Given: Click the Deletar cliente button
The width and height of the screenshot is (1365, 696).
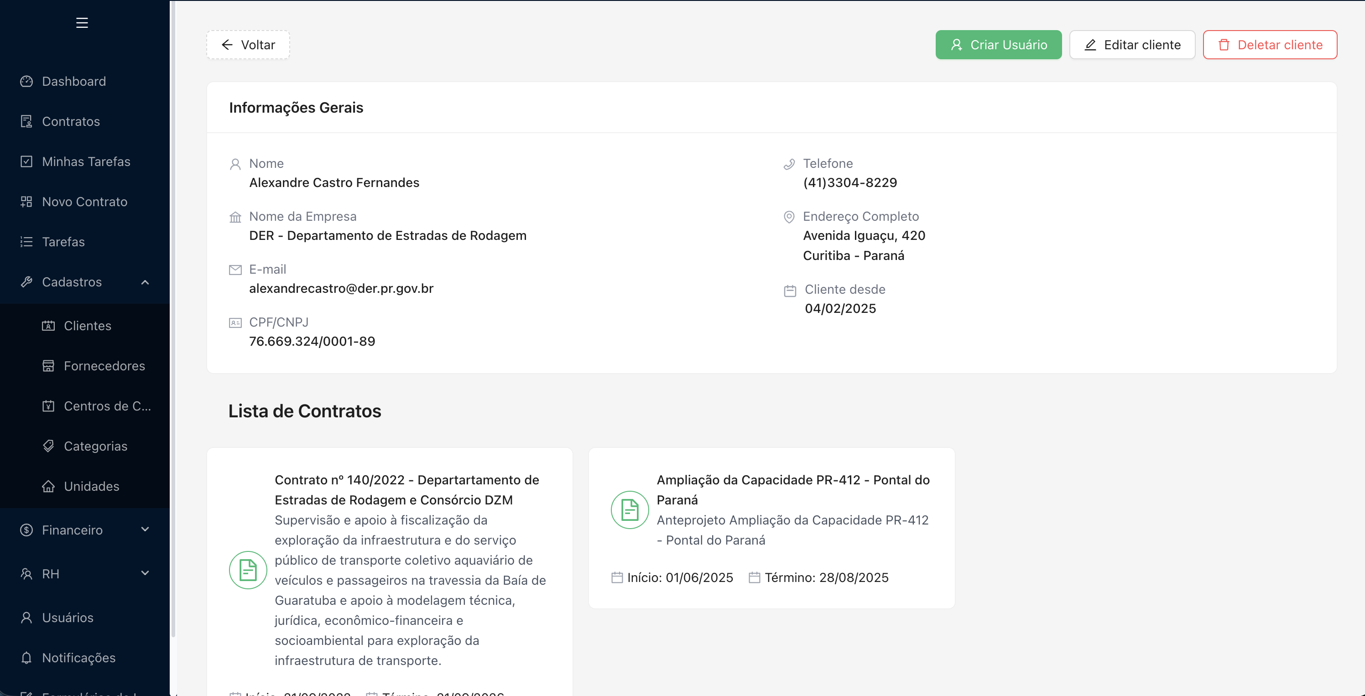Looking at the screenshot, I should coord(1270,45).
